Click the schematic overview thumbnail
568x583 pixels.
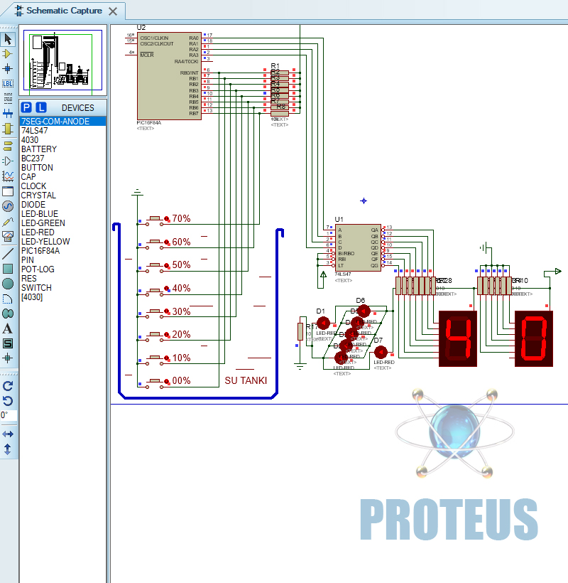pos(63,61)
